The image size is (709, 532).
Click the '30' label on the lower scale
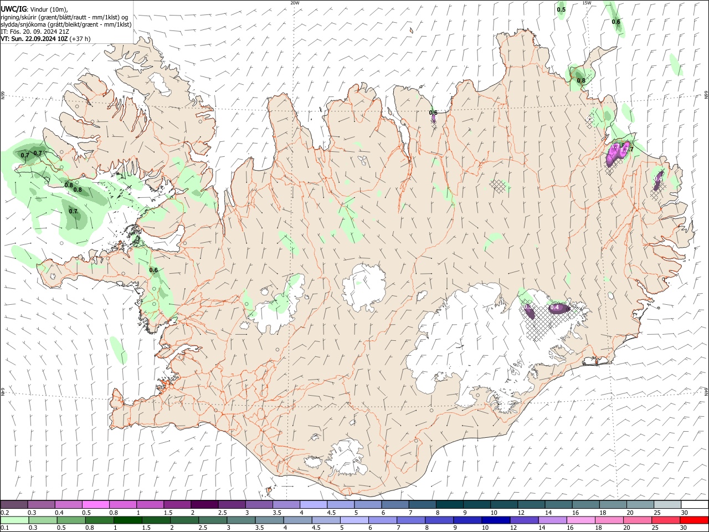pos(683,528)
